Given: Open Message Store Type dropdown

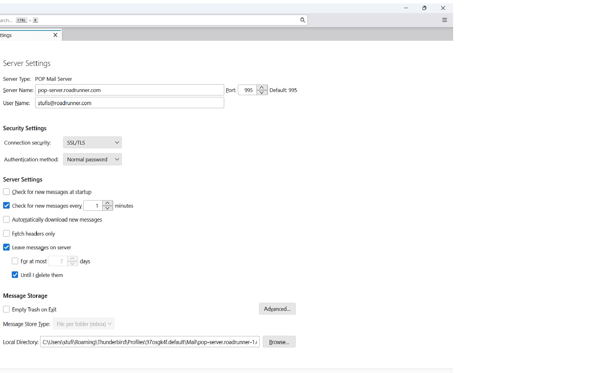Looking at the screenshot, I should coord(84,324).
